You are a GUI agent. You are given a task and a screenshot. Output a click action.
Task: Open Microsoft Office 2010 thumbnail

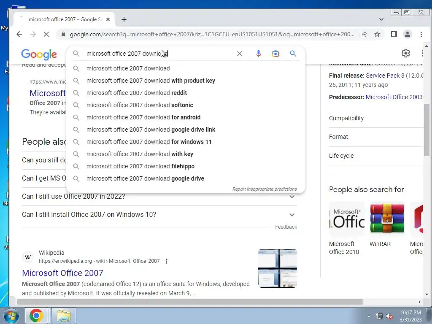pyautogui.click(x=347, y=219)
